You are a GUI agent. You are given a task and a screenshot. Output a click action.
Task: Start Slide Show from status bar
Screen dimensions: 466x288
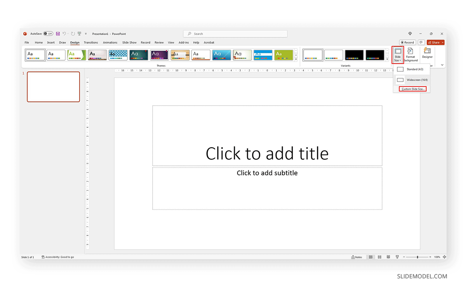pos(397,257)
